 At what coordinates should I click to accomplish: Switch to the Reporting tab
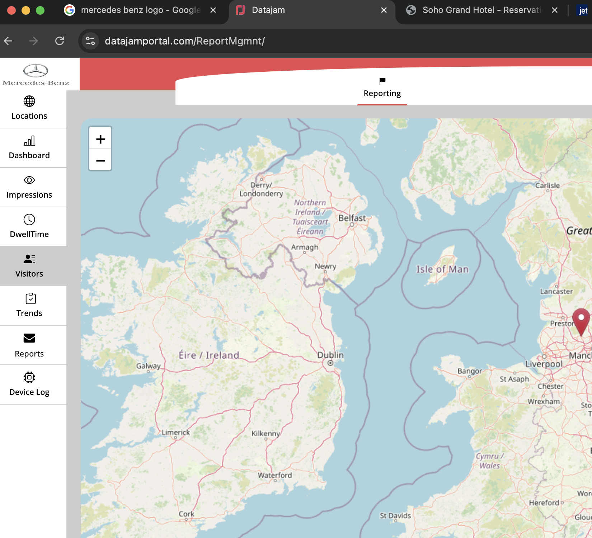(x=382, y=93)
